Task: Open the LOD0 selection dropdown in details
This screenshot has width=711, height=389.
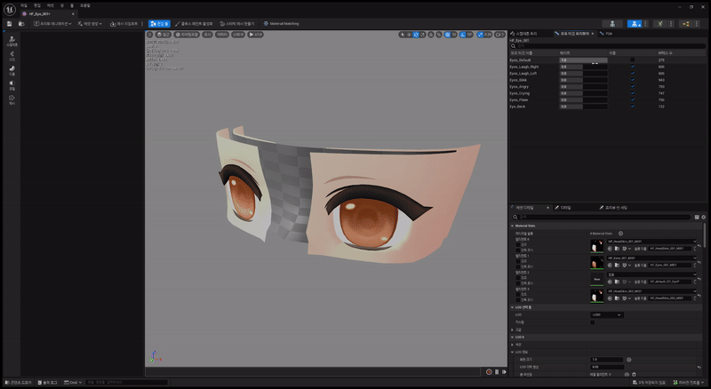Action: (x=607, y=314)
